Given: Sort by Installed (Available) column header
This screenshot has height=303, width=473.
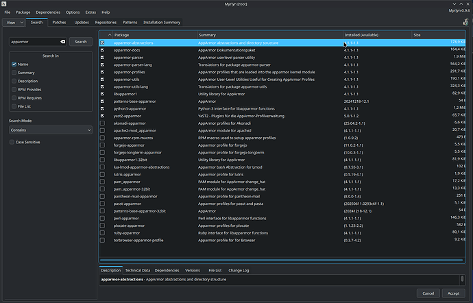Looking at the screenshot, I should coord(378,35).
